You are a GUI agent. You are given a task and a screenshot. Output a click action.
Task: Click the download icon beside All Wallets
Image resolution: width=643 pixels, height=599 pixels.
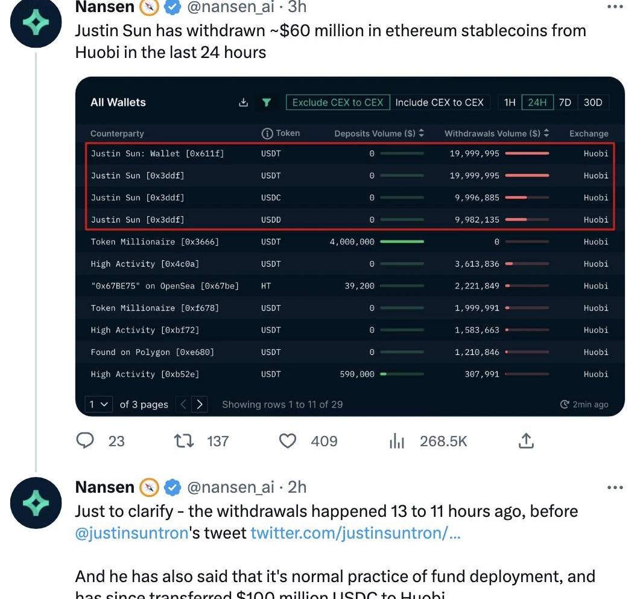pyautogui.click(x=243, y=102)
